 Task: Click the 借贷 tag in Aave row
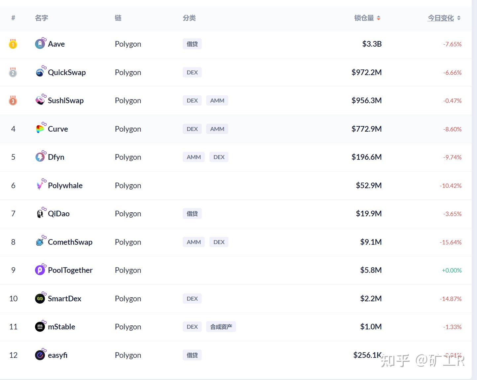(x=192, y=44)
